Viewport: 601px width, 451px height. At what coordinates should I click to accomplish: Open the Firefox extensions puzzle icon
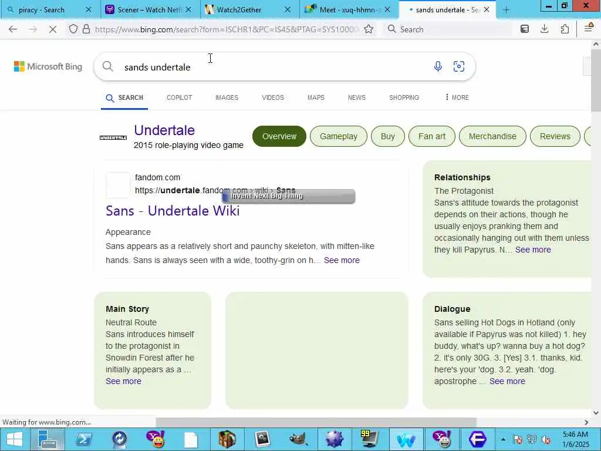[x=565, y=29]
